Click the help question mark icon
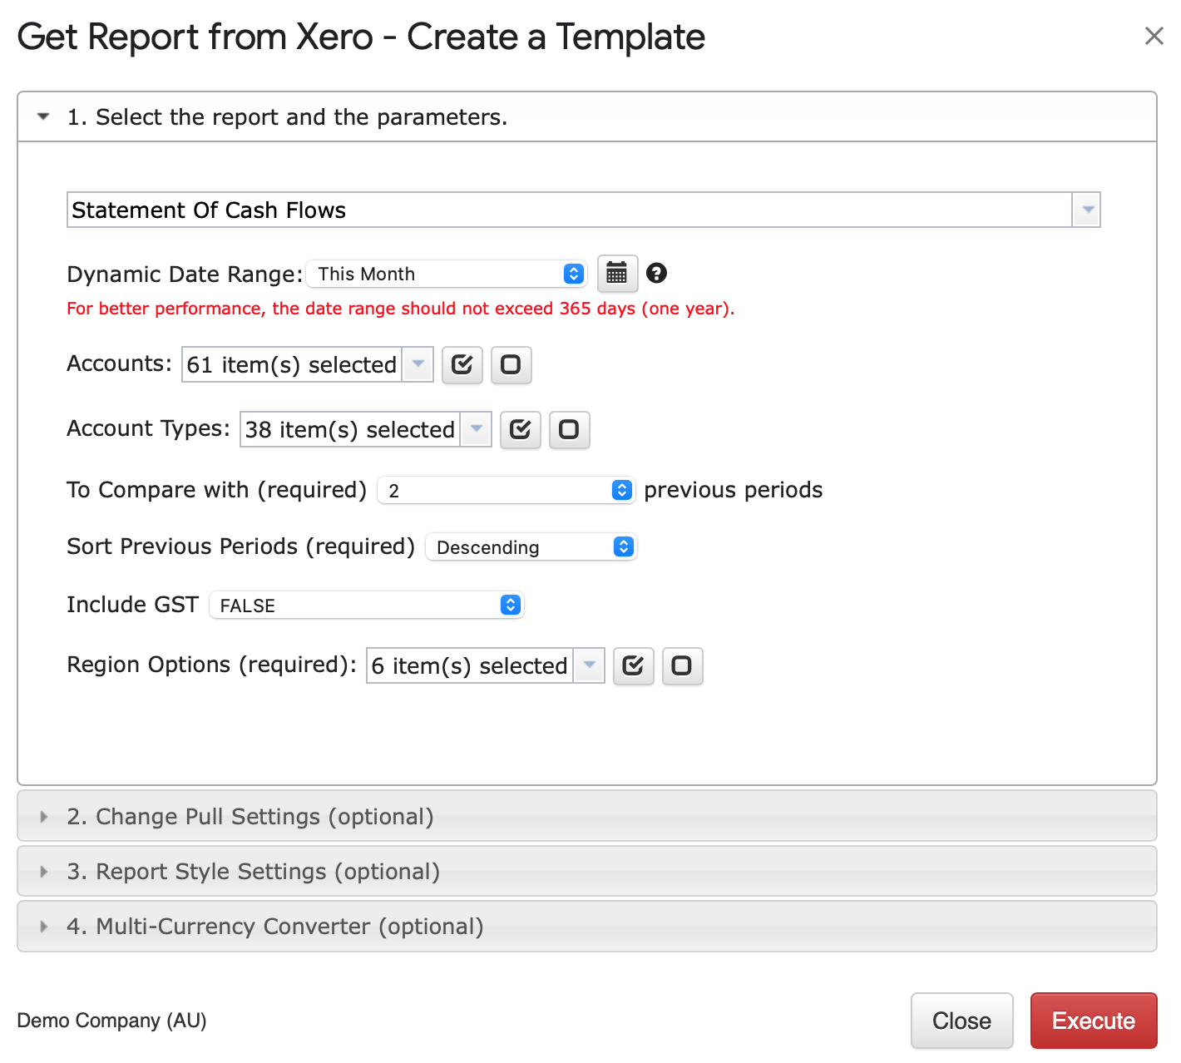 pyautogui.click(x=656, y=273)
